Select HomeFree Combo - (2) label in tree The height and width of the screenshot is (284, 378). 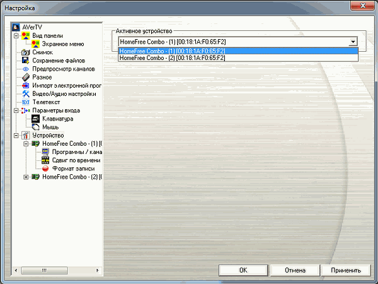(x=72, y=177)
